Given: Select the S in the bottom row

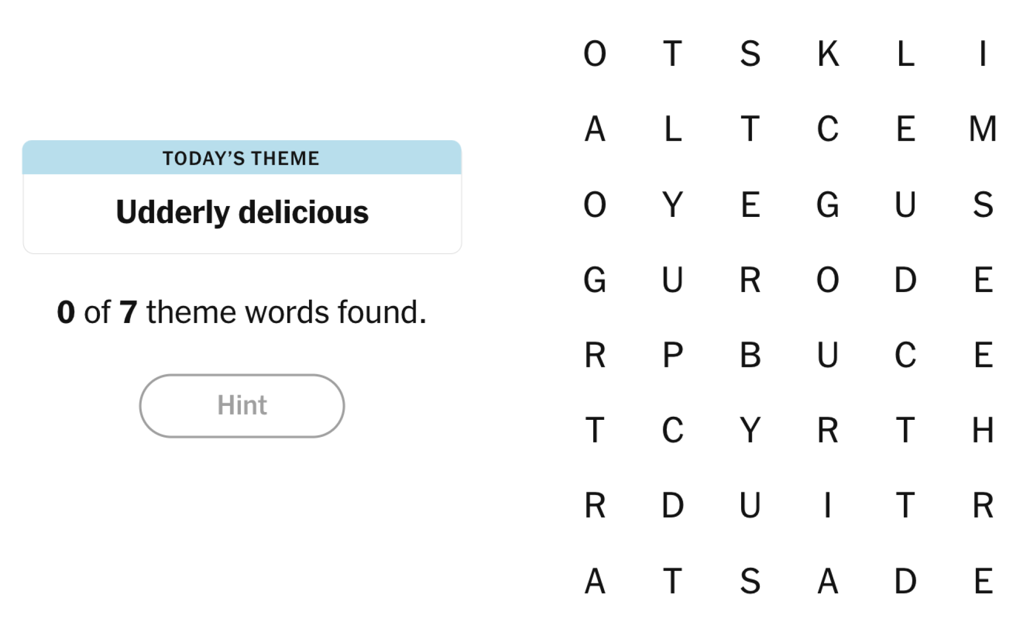Looking at the screenshot, I should click(750, 581).
